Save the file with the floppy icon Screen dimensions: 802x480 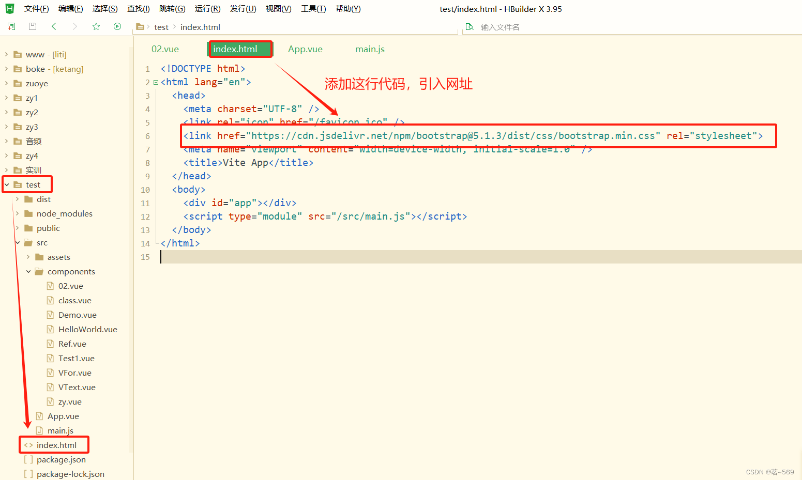[33, 26]
